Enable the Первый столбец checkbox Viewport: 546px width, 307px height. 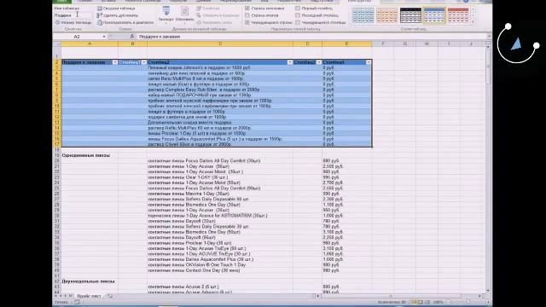coord(298,9)
